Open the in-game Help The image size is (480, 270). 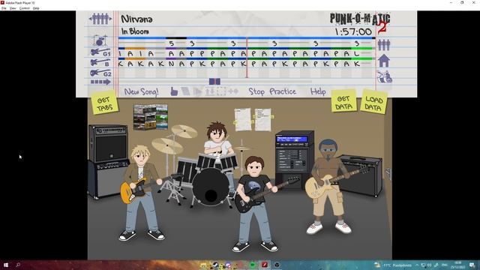coord(318,91)
